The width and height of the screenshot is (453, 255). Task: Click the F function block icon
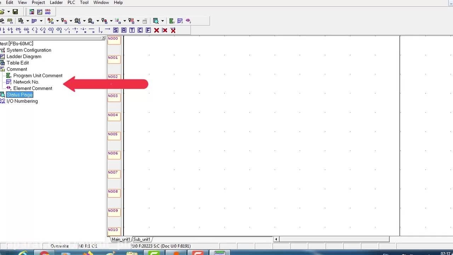(148, 30)
